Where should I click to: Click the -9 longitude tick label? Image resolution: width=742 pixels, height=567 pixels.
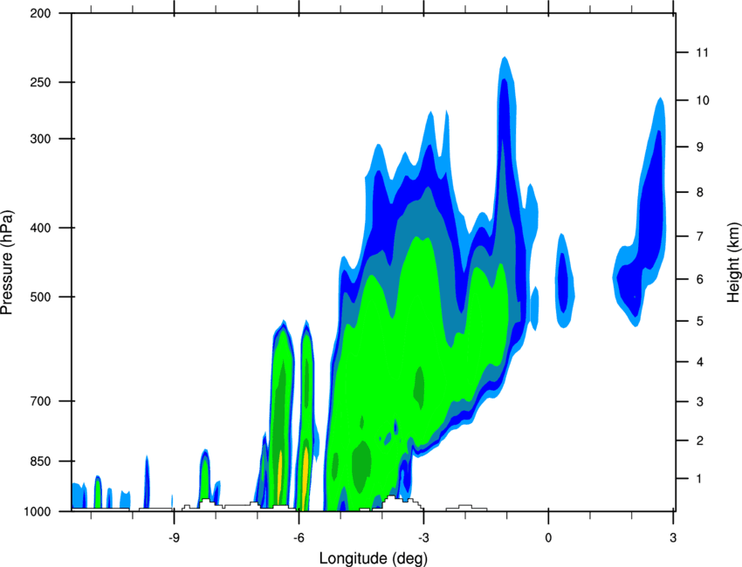tap(174, 537)
